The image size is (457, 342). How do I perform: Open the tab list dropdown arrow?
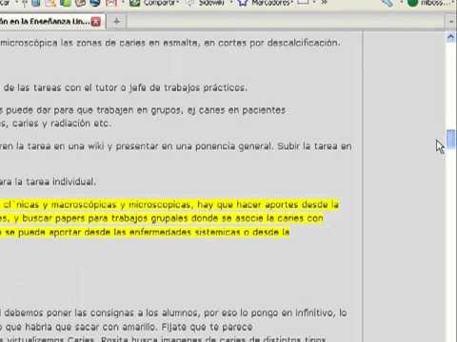point(451,22)
